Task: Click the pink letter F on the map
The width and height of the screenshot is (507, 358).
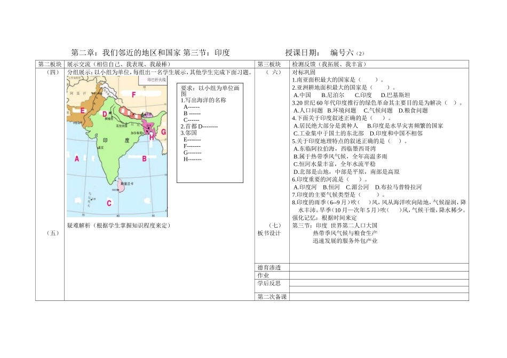Action: tap(133, 94)
